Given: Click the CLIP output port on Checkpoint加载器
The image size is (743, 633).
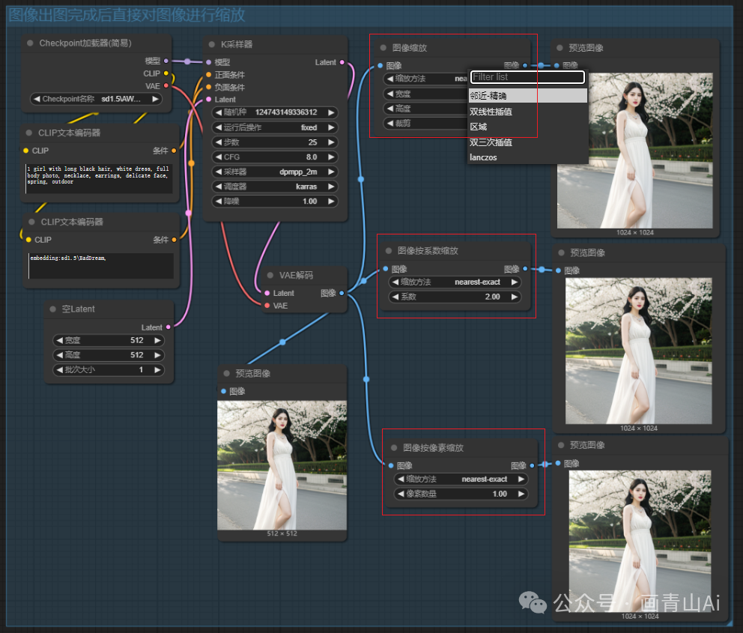Looking at the screenshot, I should (x=166, y=73).
